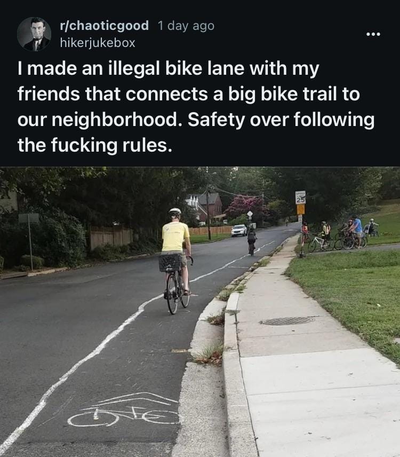
Task: Click the cyclist in yellow shirt
Action: [x=177, y=259]
